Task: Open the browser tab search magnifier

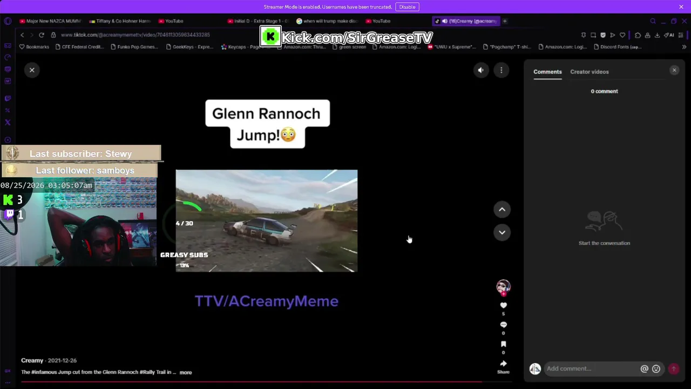Action: [653, 21]
